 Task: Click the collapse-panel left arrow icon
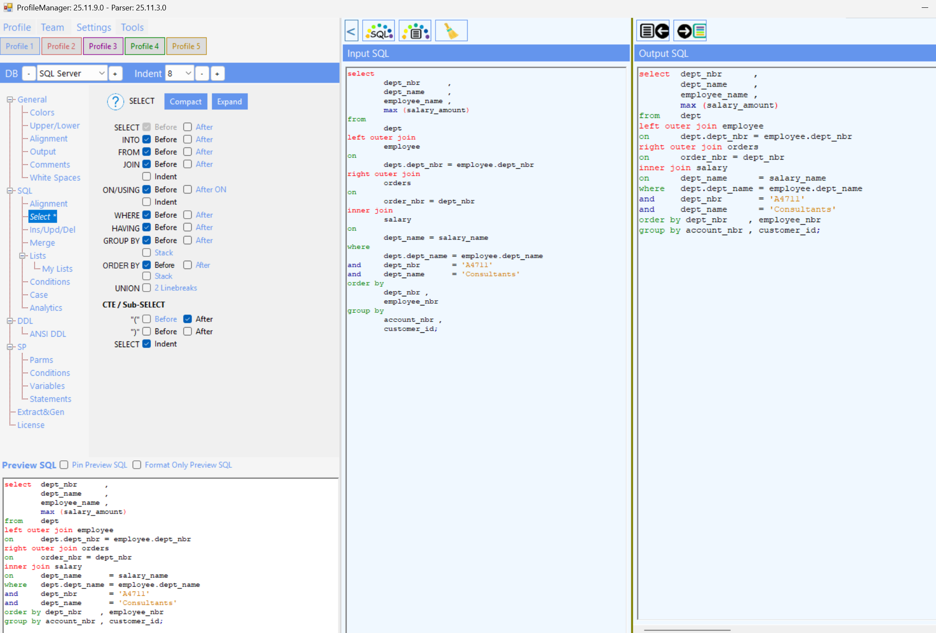(x=351, y=31)
